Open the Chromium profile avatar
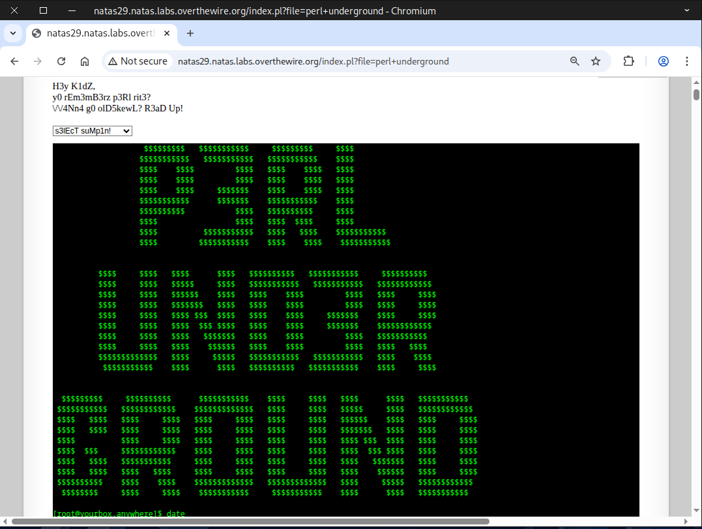Image resolution: width=702 pixels, height=529 pixels. click(x=664, y=61)
